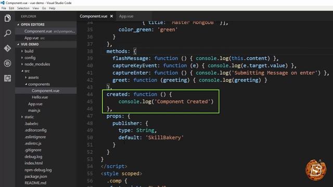The image size is (333, 187).
Task: Click the 'String' type value
Action: coord(145,130)
